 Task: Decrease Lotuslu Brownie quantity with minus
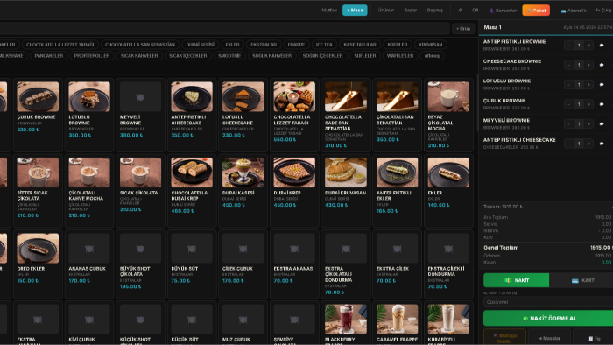tap(569, 84)
